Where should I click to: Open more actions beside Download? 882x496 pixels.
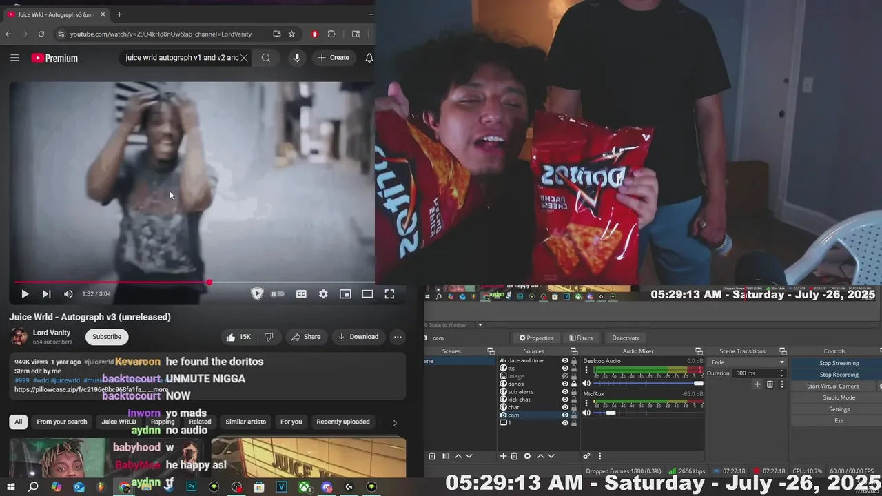tap(398, 337)
